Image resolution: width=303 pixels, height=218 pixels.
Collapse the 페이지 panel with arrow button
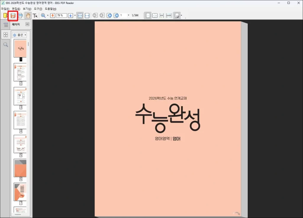click(28, 24)
